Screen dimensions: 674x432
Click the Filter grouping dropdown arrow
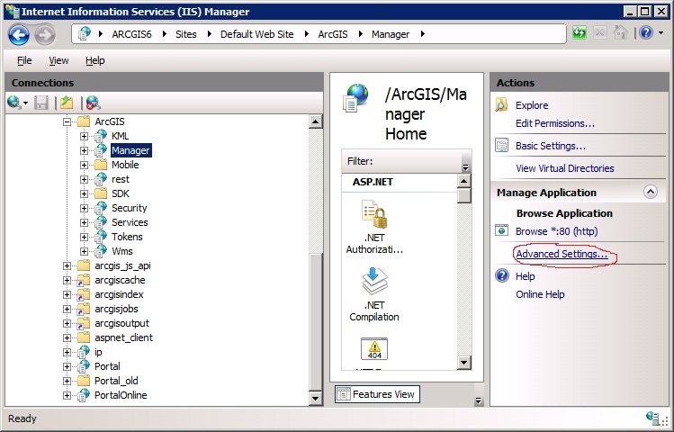(465, 166)
